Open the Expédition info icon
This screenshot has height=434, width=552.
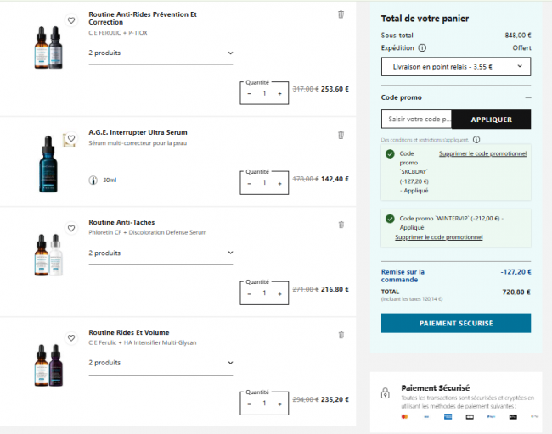[x=422, y=48]
